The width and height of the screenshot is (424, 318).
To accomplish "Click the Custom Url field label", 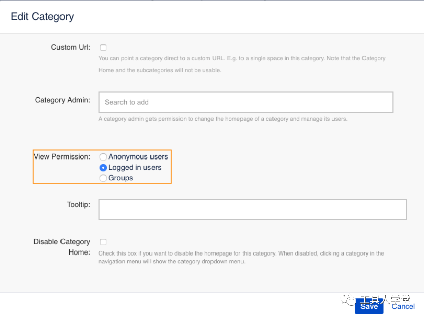I will point(71,47).
